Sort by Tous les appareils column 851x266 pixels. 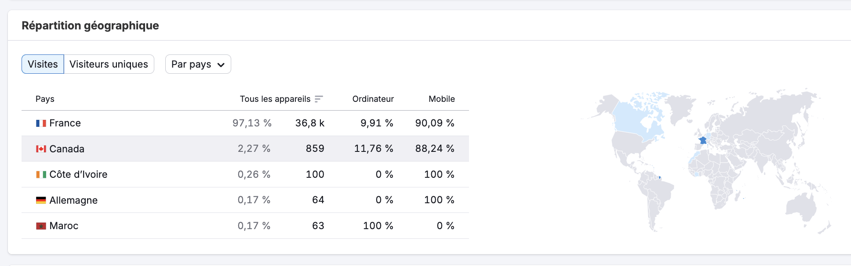tap(275, 99)
